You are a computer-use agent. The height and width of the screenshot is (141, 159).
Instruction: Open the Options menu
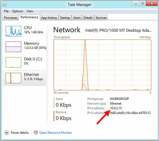[x=18, y=11]
